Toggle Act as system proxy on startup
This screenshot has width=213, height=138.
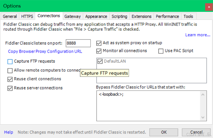[x=99, y=43]
